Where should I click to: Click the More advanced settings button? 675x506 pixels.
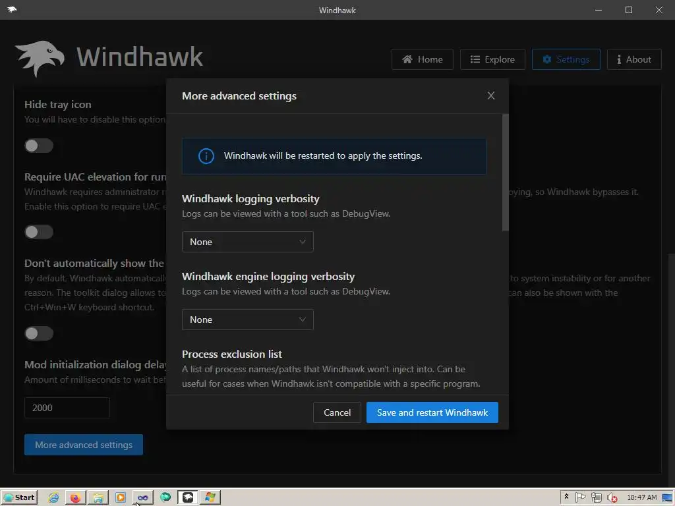84,445
